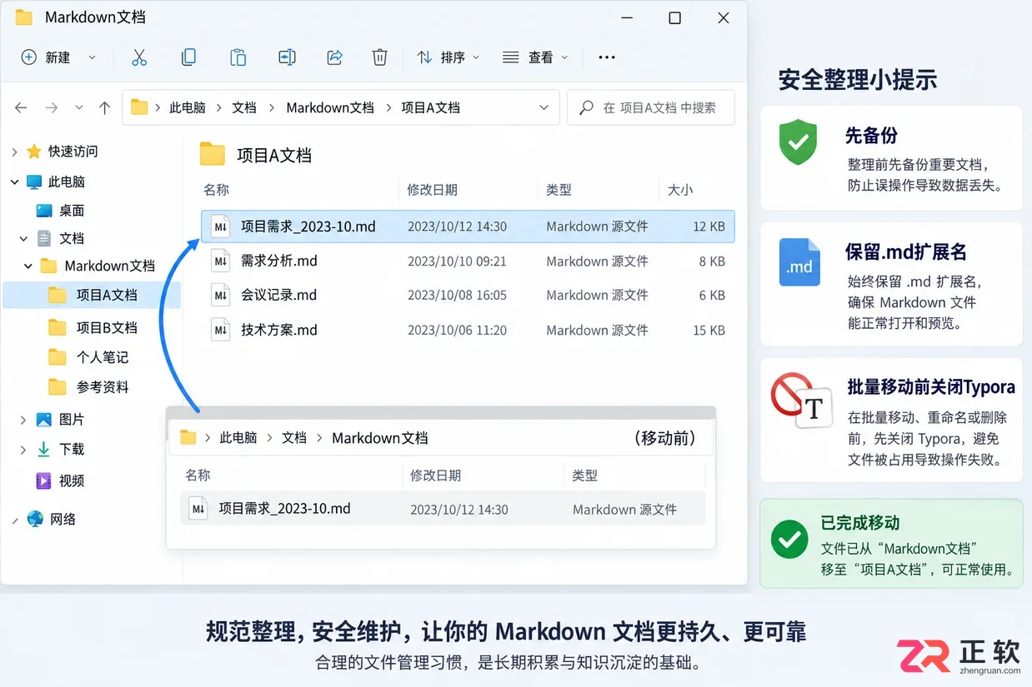Image resolution: width=1032 pixels, height=687 pixels.
Task: Select 桌面 in the sidebar
Action: pos(72,211)
